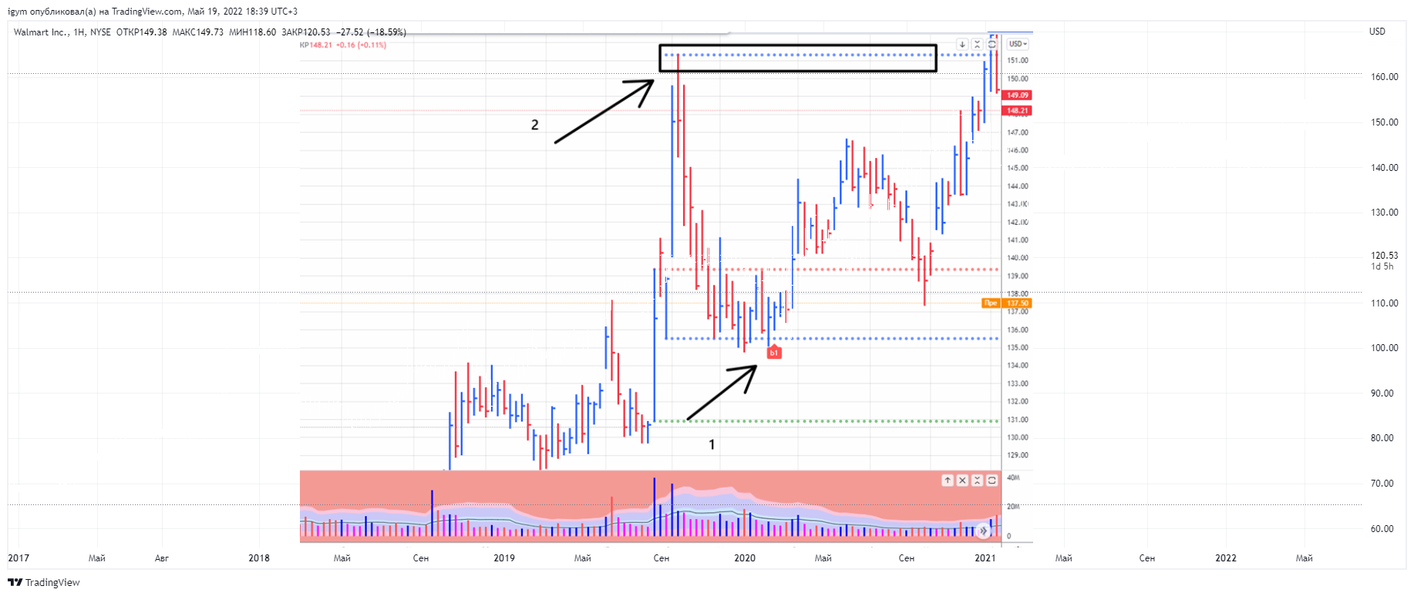The width and height of the screenshot is (1414, 596).
Task: Click the Walmart Inc., 1H, NYSE title
Action: 62,32
